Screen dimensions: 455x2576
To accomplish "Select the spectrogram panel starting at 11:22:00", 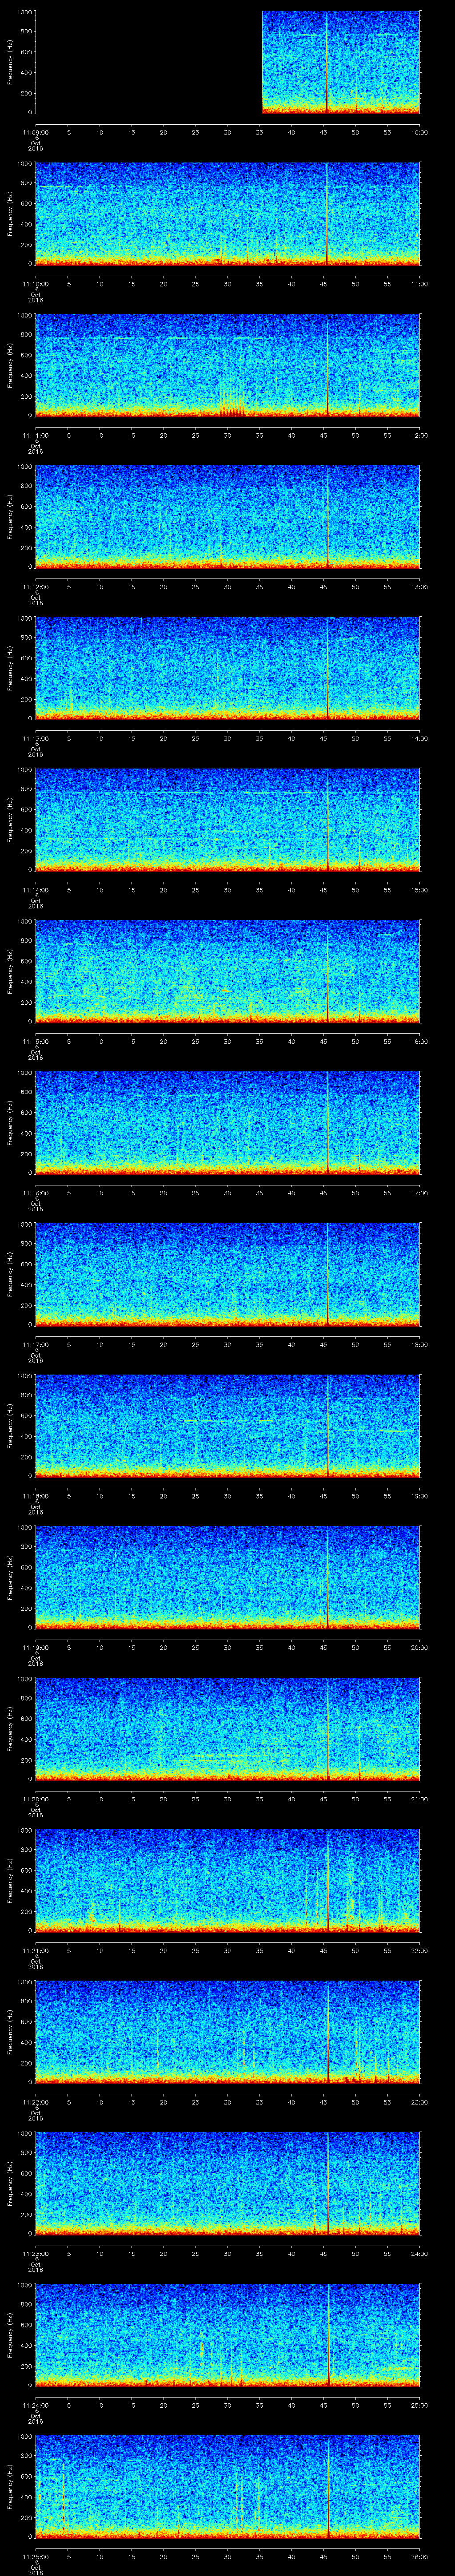I will point(227,2032).
